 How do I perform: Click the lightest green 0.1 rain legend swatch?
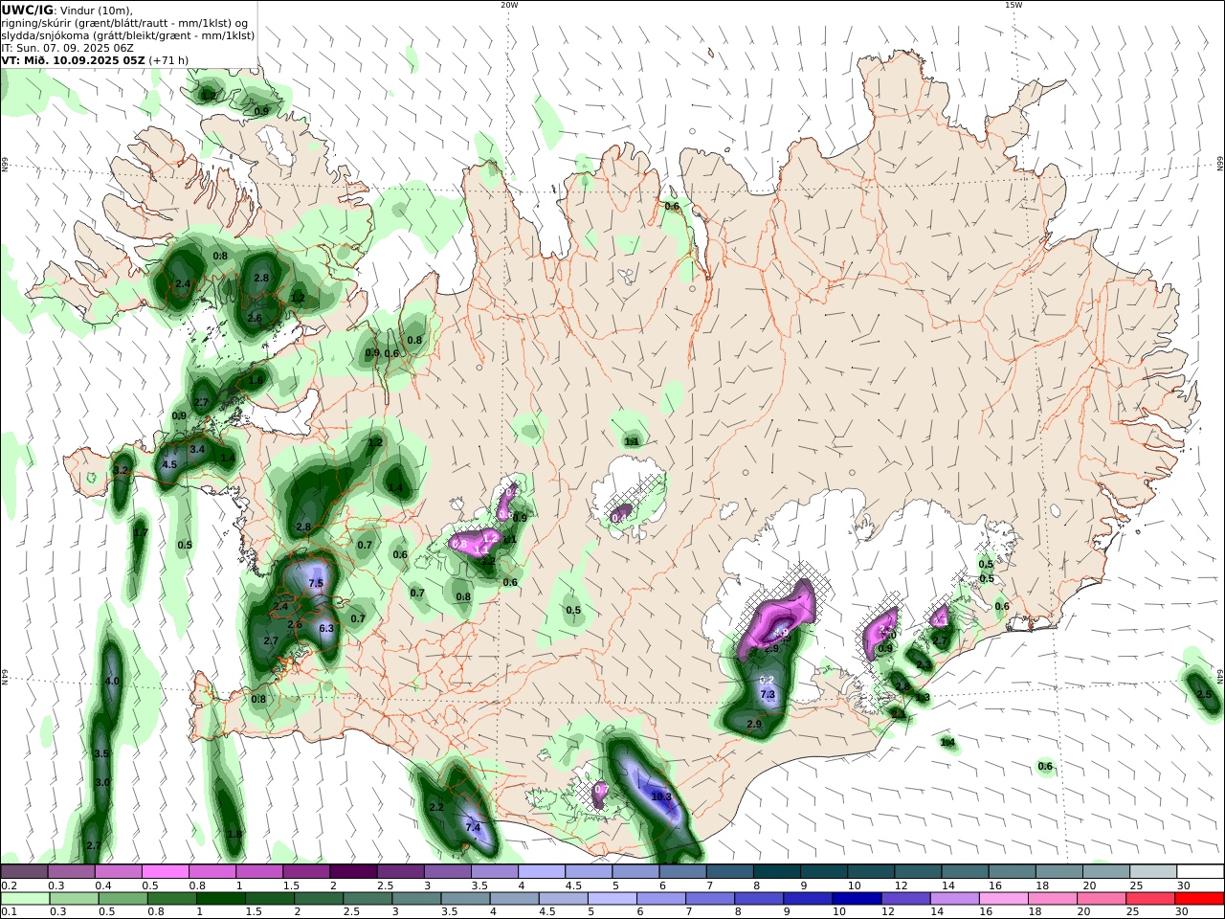click(26, 899)
